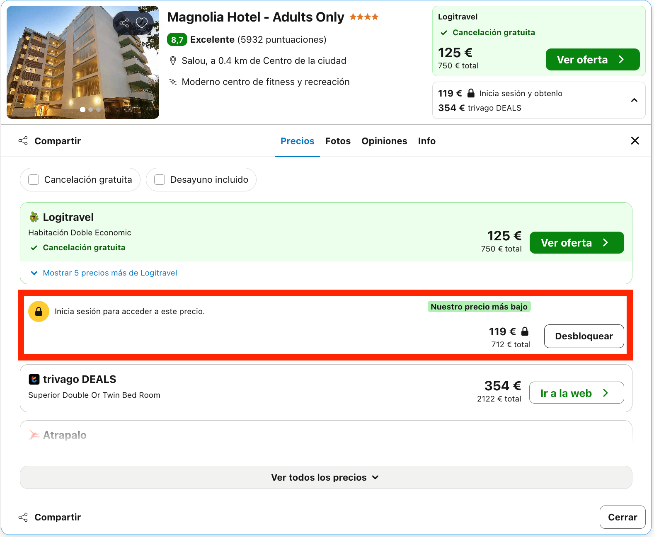This screenshot has width=654, height=537.
Task: Click the Cerrar button
Action: coord(623,517)
